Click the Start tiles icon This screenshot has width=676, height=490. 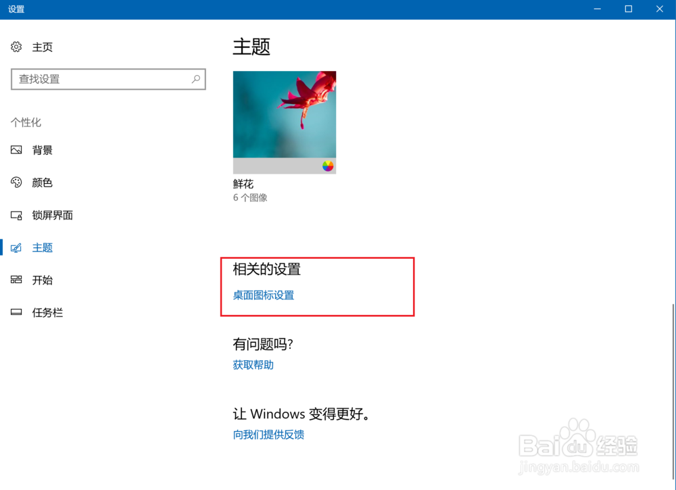[x=16, y=280]
